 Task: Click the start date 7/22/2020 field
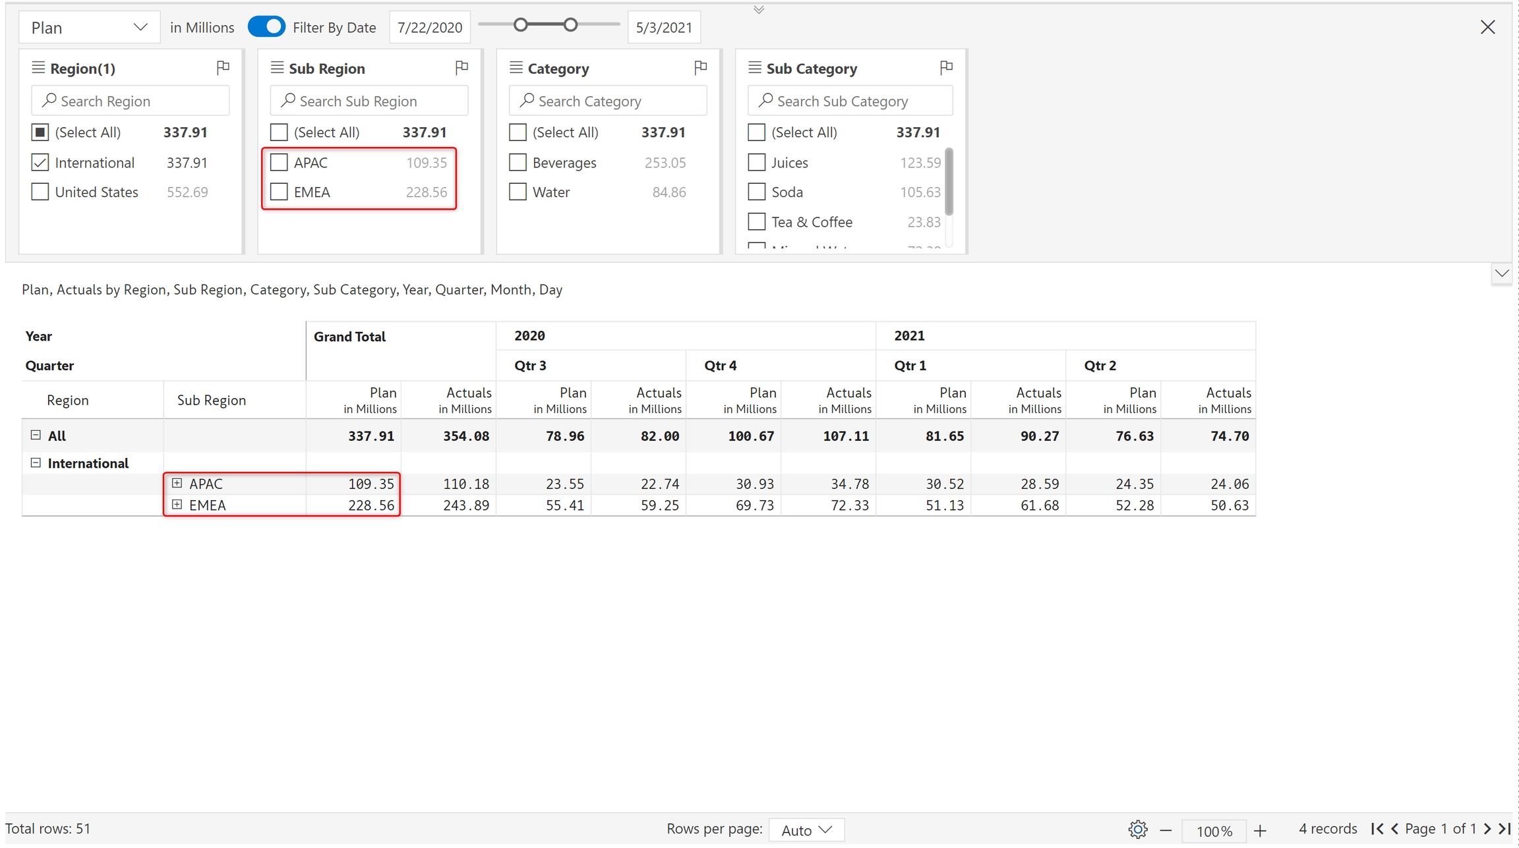click(429, 28)
